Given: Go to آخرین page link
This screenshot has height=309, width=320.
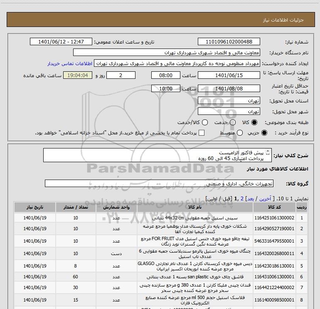Looking at the screenshot, I should 265,199.
